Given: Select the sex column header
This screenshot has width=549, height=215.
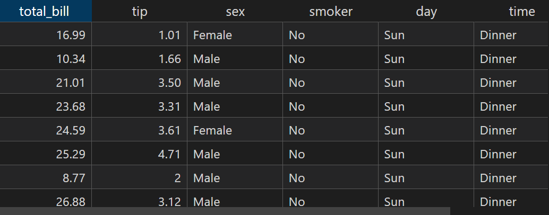Looking at the screenshot, I should point(235,11).
